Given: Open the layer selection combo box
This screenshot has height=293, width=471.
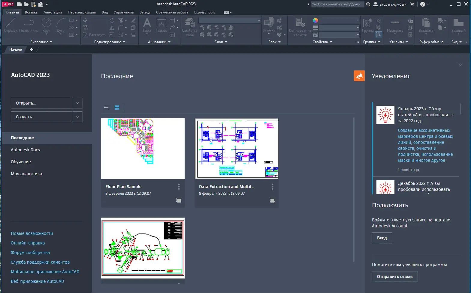Looking at the screenshot, I should [230, 20].
